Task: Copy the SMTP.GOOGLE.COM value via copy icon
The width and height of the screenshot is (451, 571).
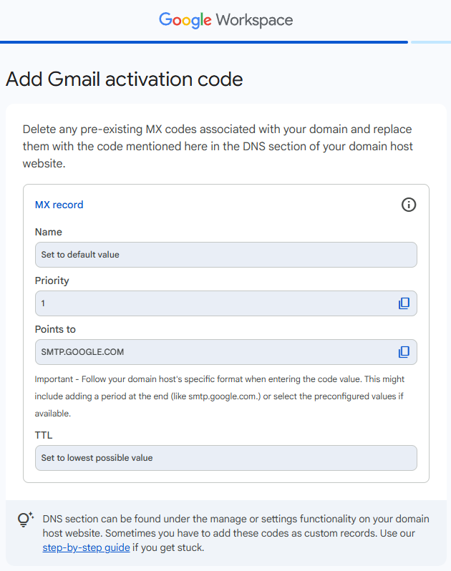Action: [404, 352]
